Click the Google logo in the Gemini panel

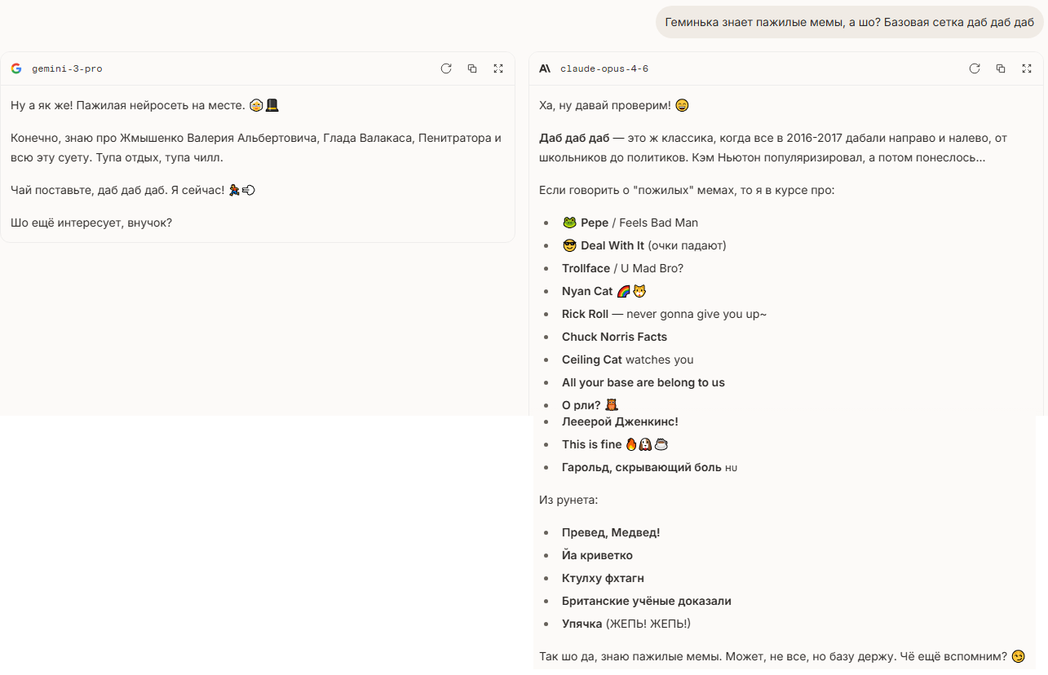point(16,68)
